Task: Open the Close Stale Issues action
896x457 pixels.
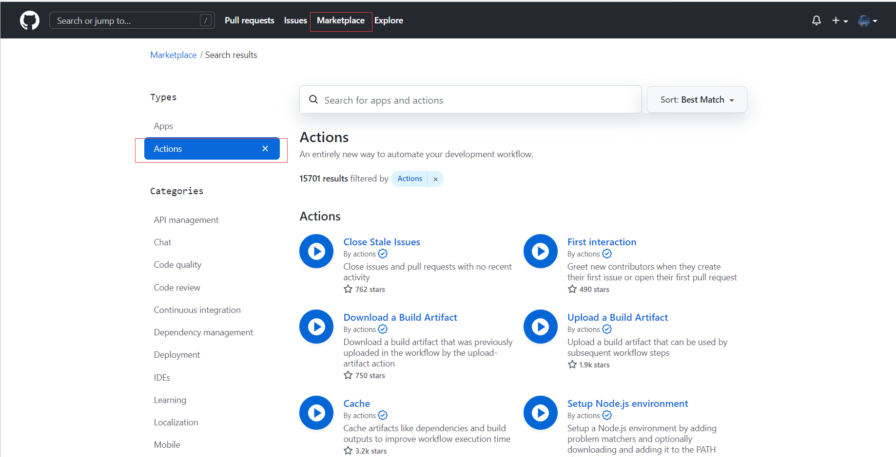Action: coord(382,242)
